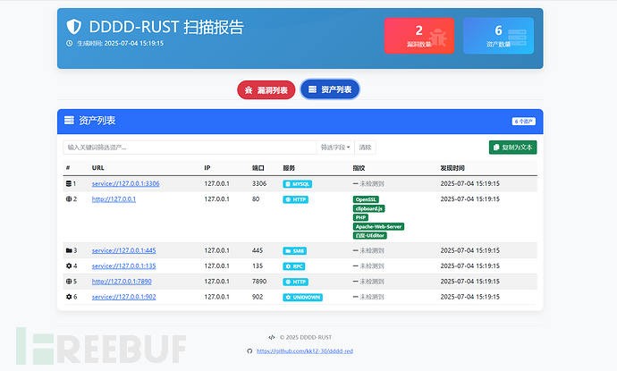Focus the asset keyword filter input
This screenshot has height=371, width=617.
(190, 148)
